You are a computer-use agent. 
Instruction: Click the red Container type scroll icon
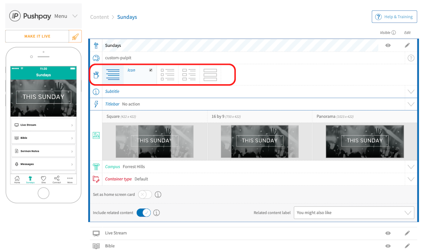96,179
